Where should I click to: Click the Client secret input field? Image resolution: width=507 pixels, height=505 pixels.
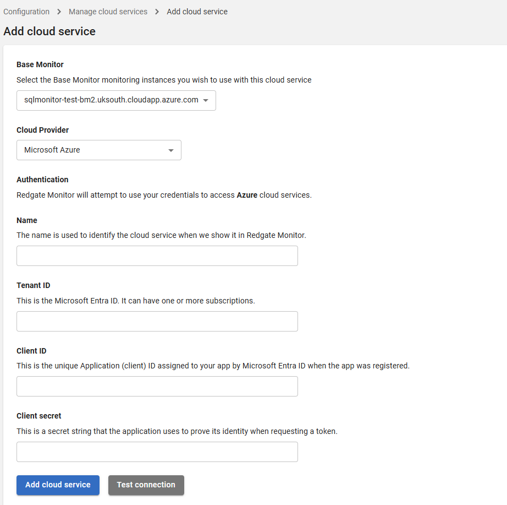[157, 452]
